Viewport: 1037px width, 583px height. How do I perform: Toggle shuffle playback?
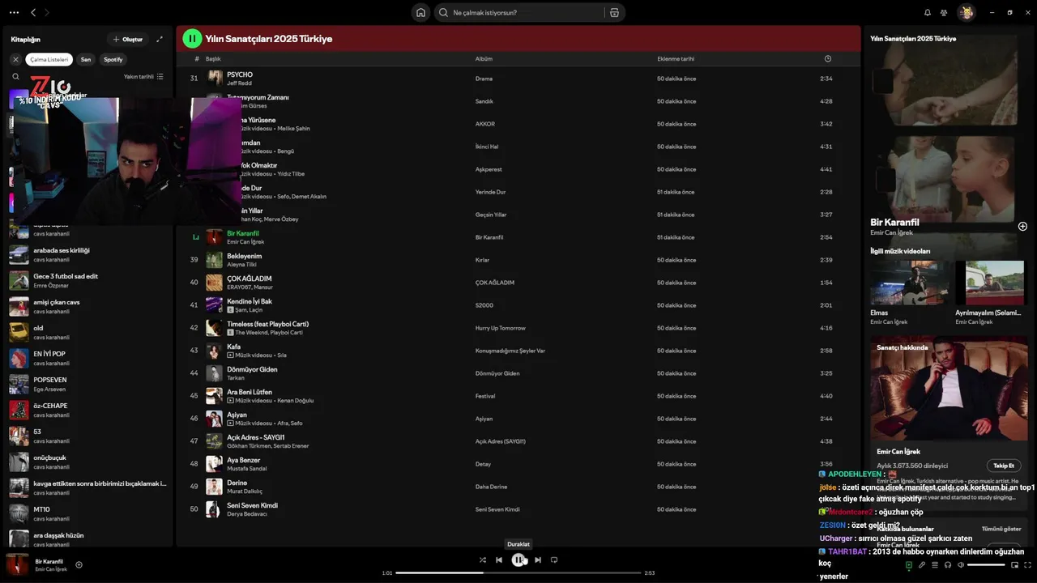pos(483,560)
